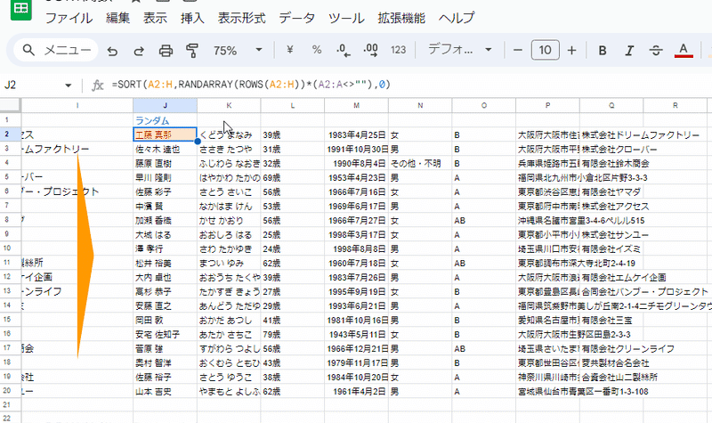The width and height of the screenshot is (712, 423).
Task: Increase decimal places button
Action: pyautogui.click(x=370, y=50)
